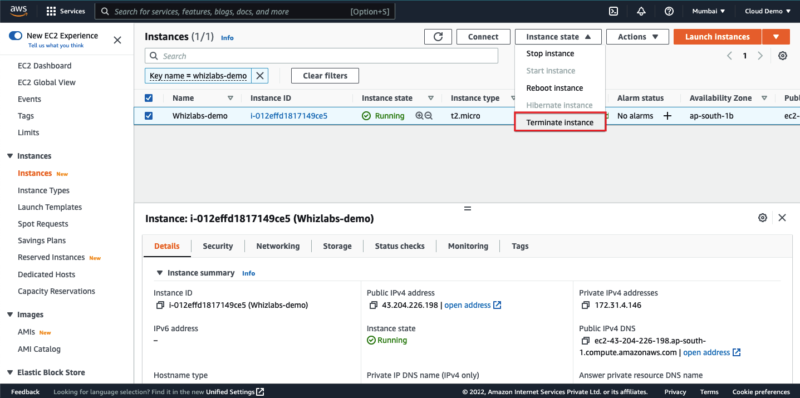The height and width of the screenshot is (398, 800).
Task: Remove the Key name filter chip
Action: click(259, 76)
